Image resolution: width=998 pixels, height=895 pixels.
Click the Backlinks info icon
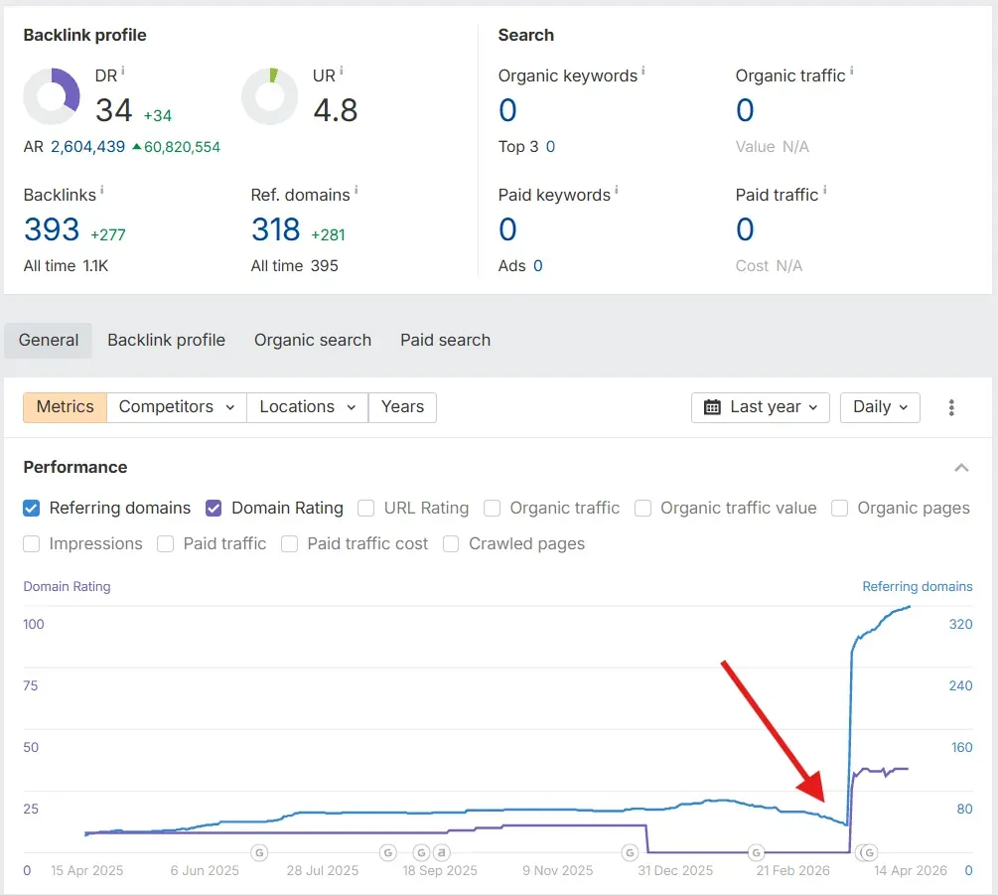click(x=102, y=191)
